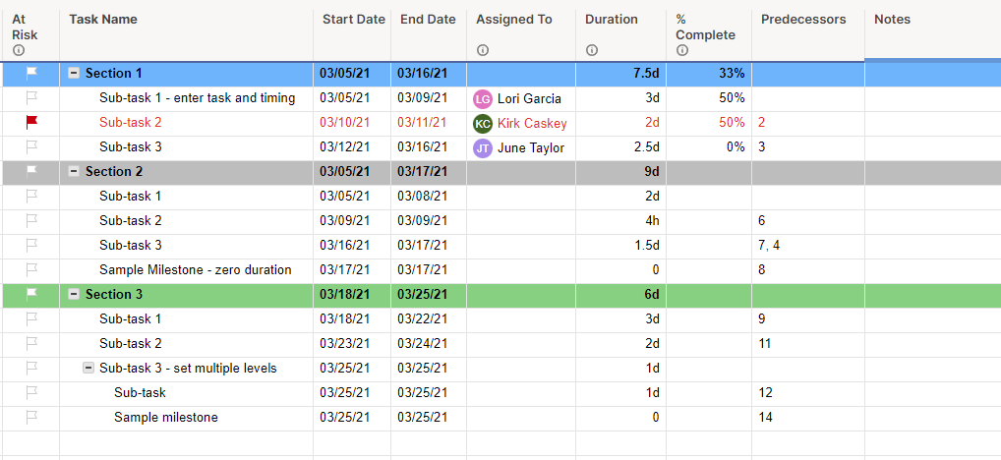Click the white flag on Section 1 row
This screenshot has width=1001, height=460.
[x=31, y=73]
